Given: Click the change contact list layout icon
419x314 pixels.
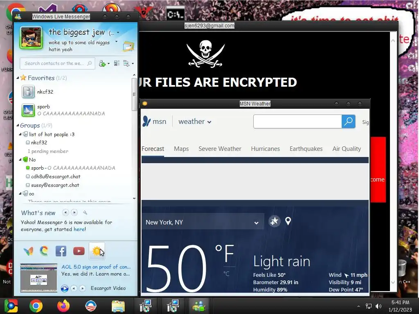Looking at the screenshot, I should tap(117, 63).
